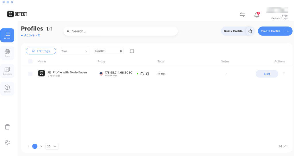This screenshot has width=294, height=156.
Task: Open three-dot actions menu for the profile
Action: [x=284, y=74]
